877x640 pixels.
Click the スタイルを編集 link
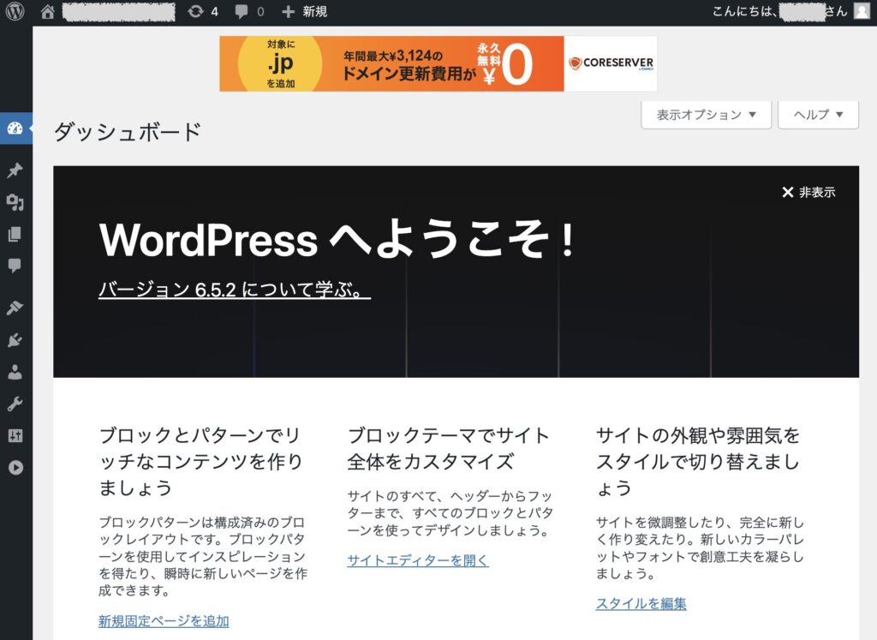[x=641, y=603]
